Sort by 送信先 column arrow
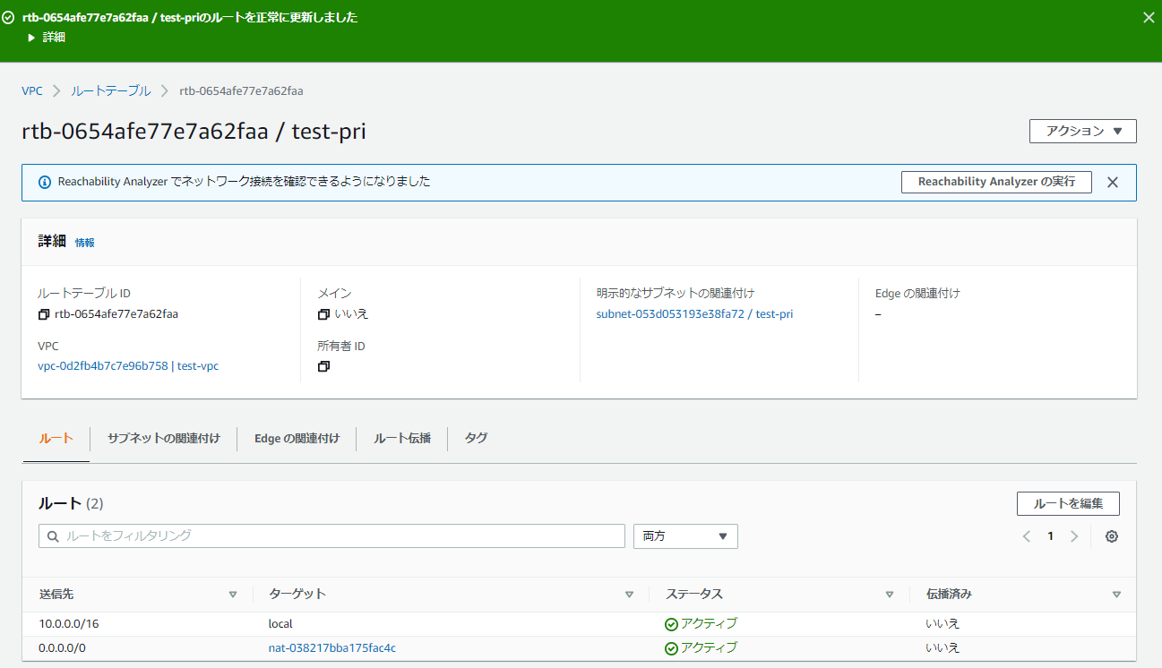This screenshot has width=1162, height=668. (233, 595)
